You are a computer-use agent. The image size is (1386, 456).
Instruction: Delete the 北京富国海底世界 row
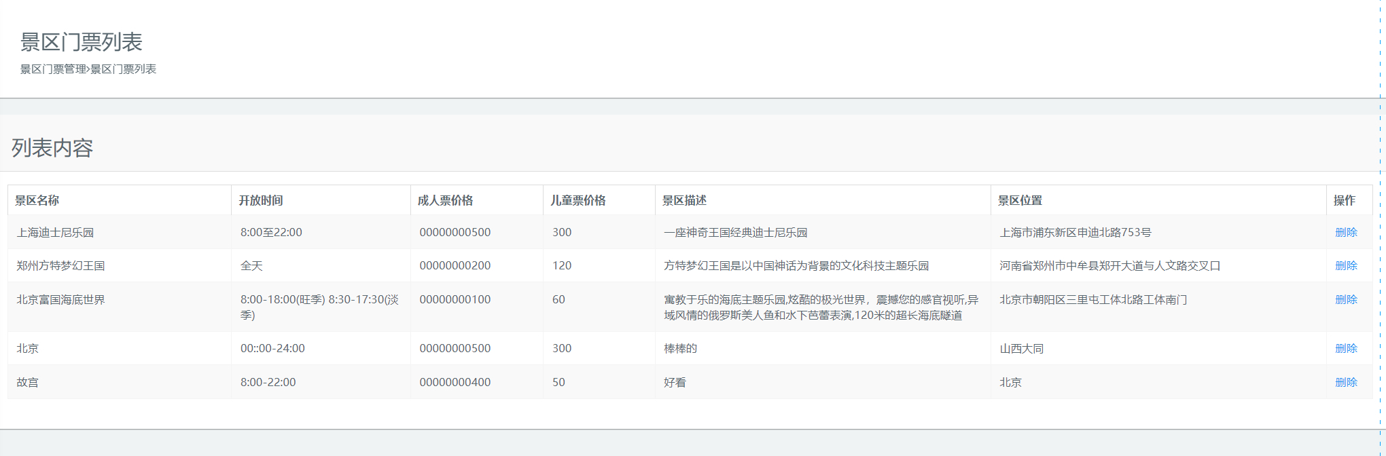click(x=1346, y=299)
